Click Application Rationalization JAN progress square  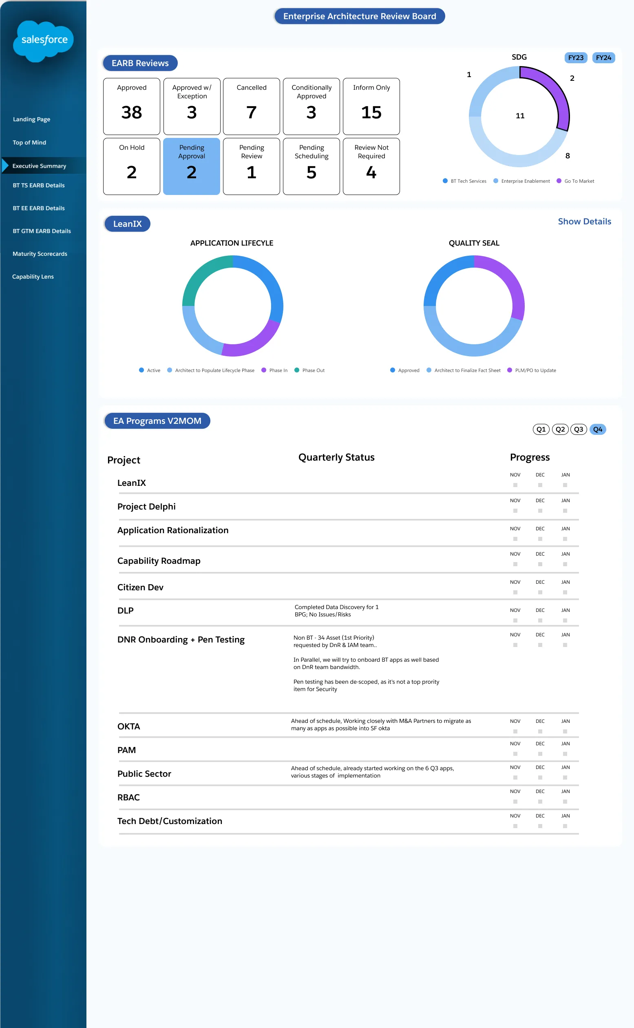565,538
